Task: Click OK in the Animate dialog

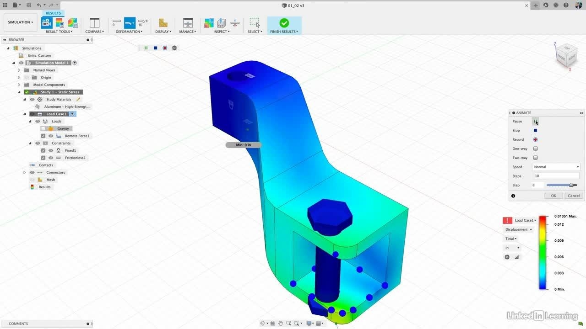Action: [x=553, y=196]
